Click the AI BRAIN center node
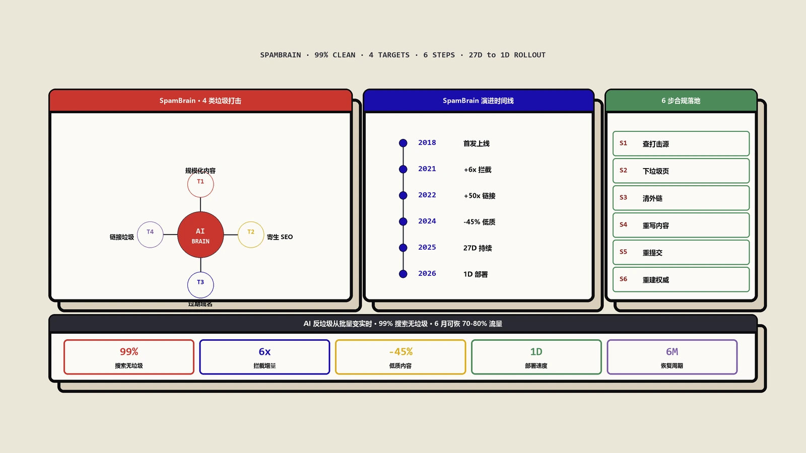This screenshot has height=453, width=806. pyautogui.click(x=200, y=235)
